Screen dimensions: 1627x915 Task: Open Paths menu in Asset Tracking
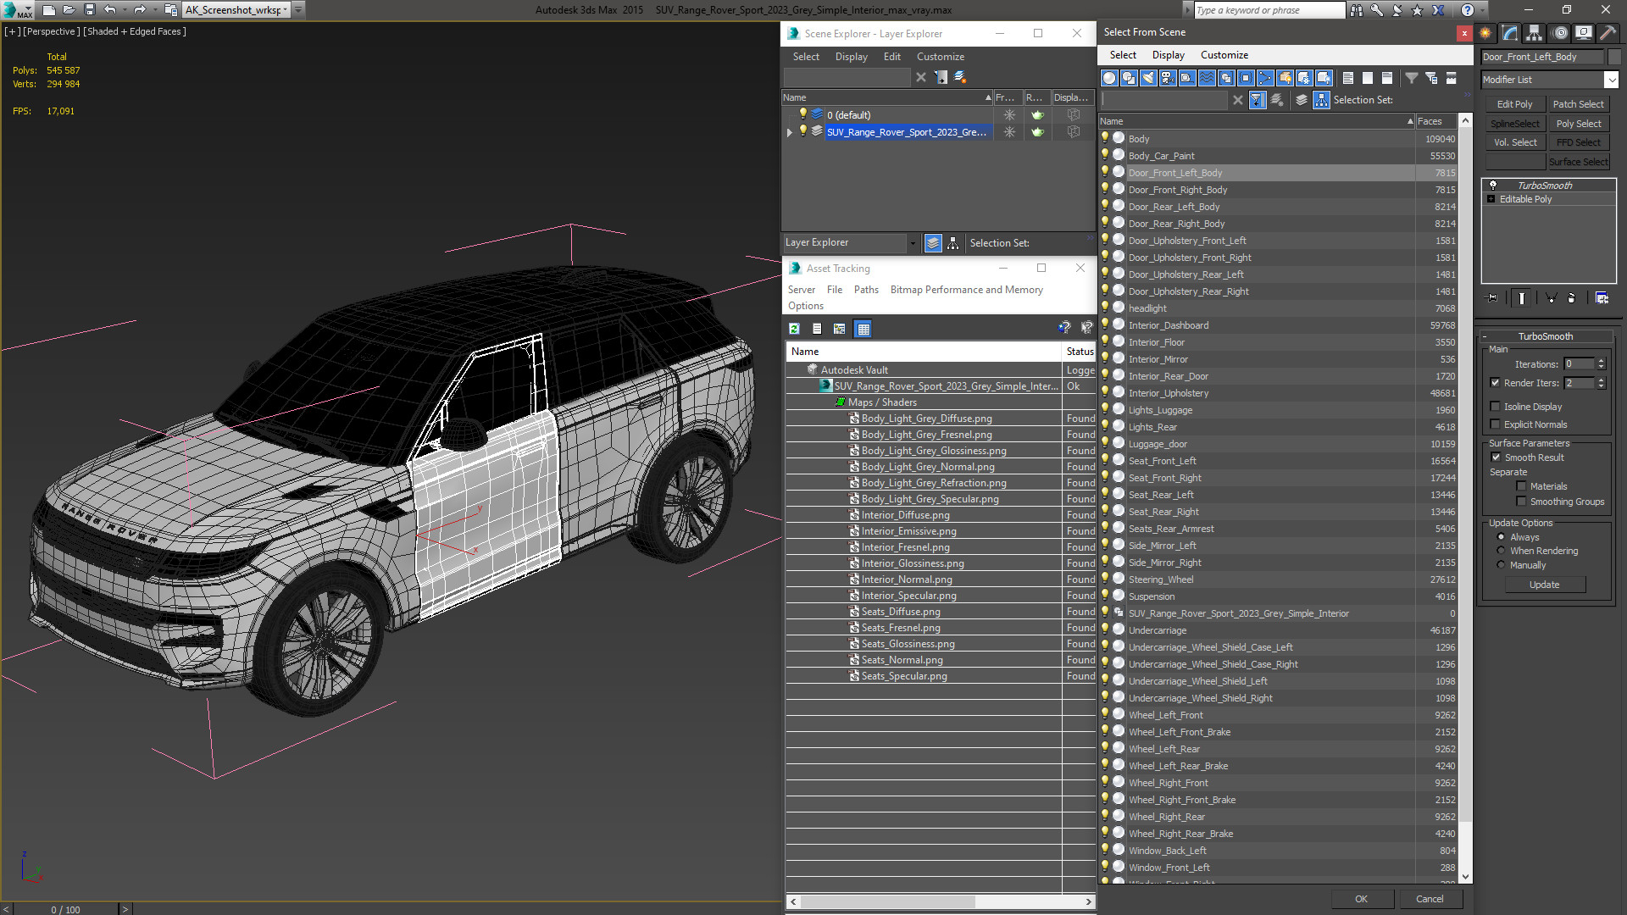click(x=866, y=290)
